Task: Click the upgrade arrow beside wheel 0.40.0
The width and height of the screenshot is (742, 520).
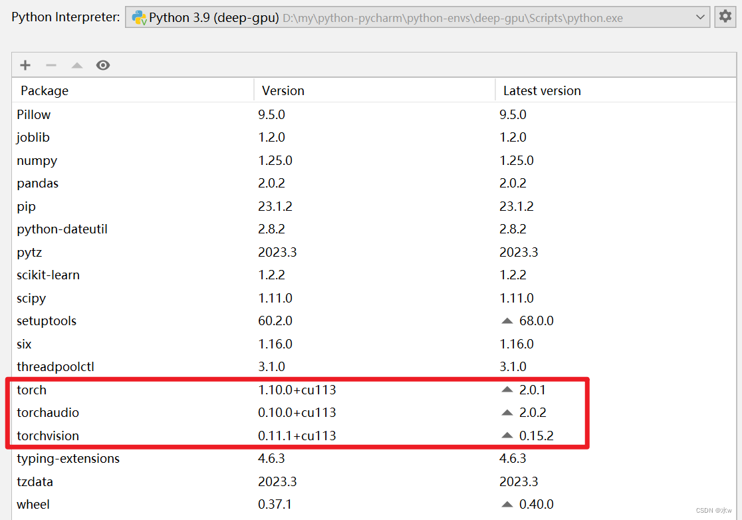Action: point(507,504)
